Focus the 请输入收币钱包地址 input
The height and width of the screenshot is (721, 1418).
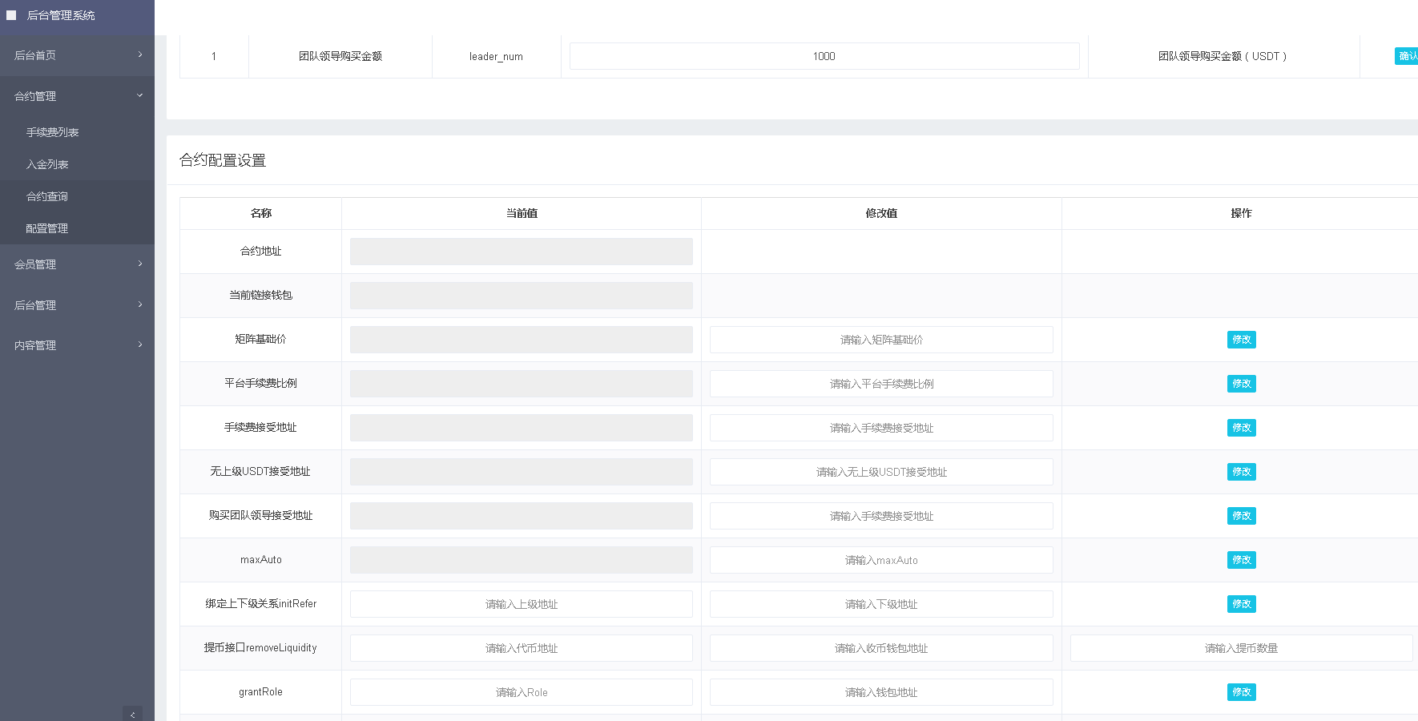coord(881,648)
